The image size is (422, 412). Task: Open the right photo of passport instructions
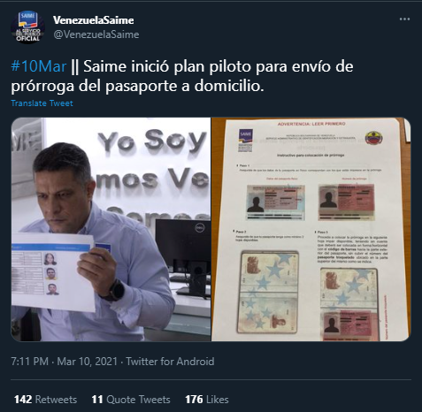311,229
